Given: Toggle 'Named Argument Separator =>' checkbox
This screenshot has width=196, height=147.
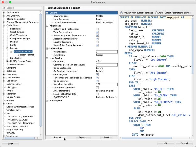Looking at the screenshot, I should tap(97, 35).
